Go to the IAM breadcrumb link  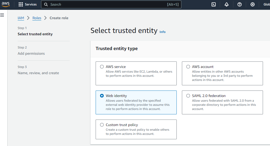point(21,18)
